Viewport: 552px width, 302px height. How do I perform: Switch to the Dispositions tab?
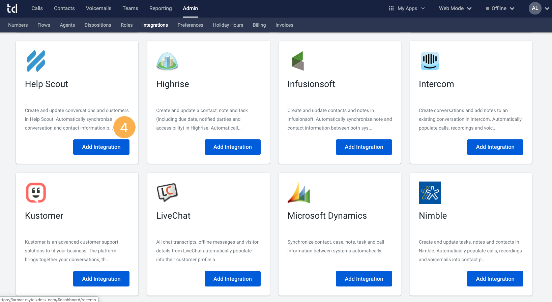tap(98, 25)
